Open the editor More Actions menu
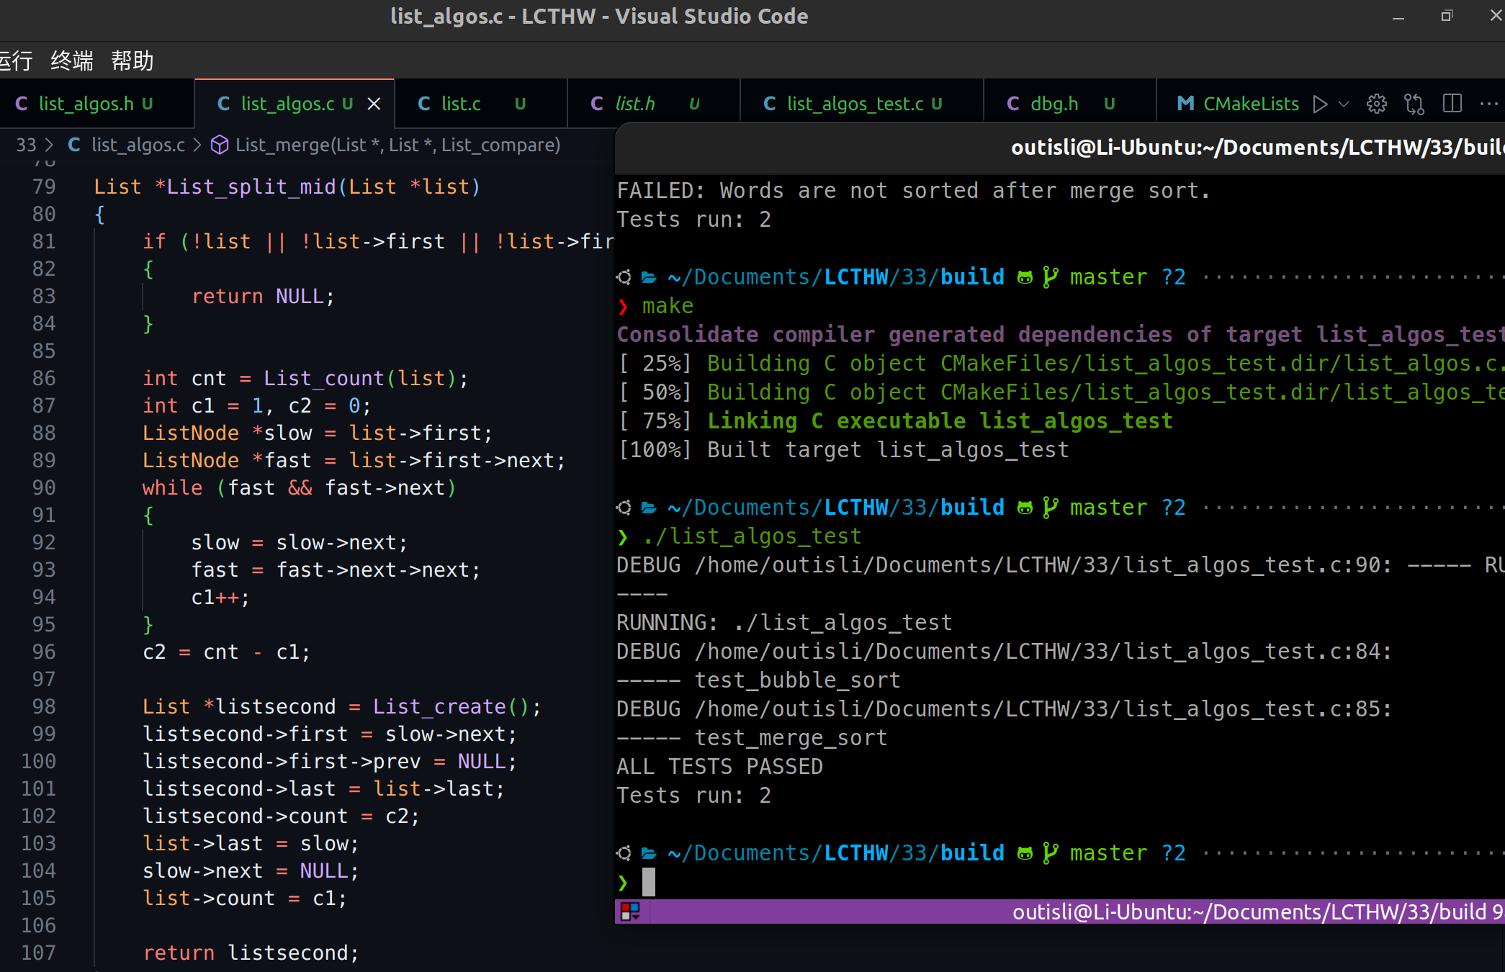The height and width of the screenshot is (972, 1505). (x=1488, y=104)
